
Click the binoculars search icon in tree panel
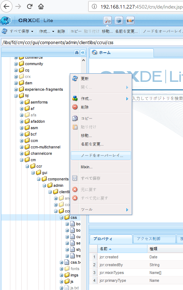tap(77, 53)
